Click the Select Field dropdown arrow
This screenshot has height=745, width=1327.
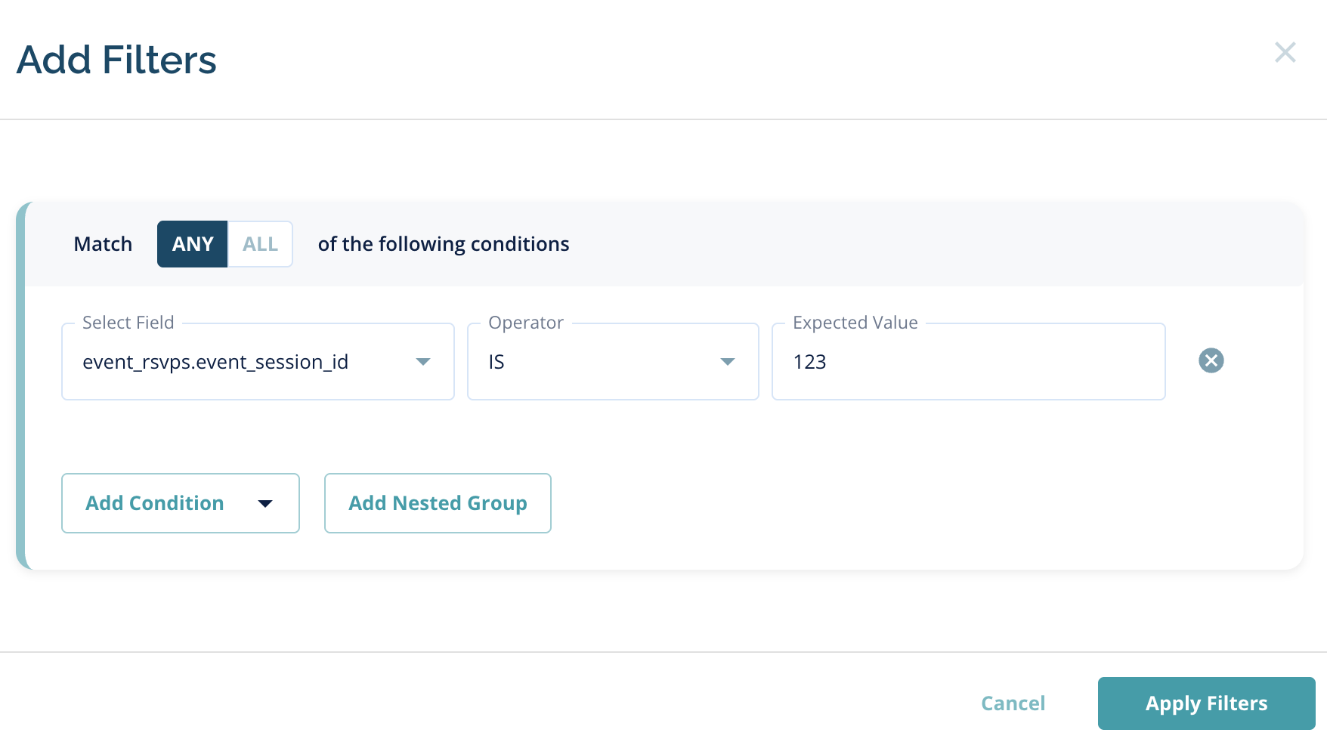point(423,362)
